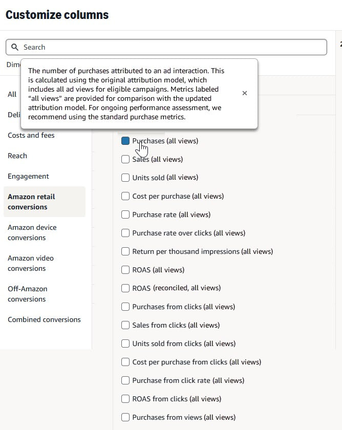The width and height of the screenshot is (342, 430).
Task: Select Amazon device conversions category
Action: (32, 232)
